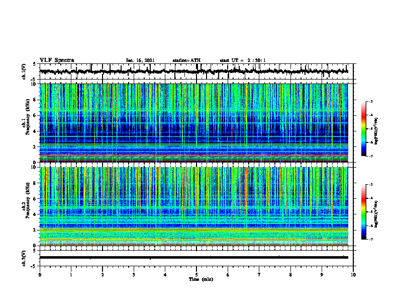Click the "Time (min)" x-axis label

coord(201,279)
